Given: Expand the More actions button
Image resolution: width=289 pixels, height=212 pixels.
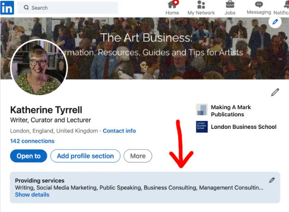Looking at the screenshot, I should click(x=138, y=156).
